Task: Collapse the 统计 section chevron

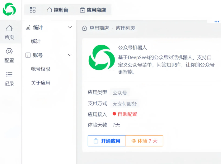Action: pyautogui.click(x=70, y=27)
